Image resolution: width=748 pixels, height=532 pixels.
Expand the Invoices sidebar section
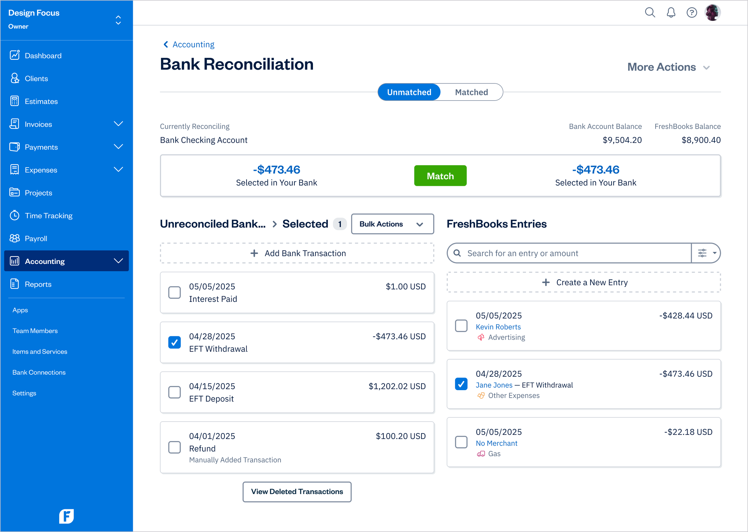click(x=118, y=124)
